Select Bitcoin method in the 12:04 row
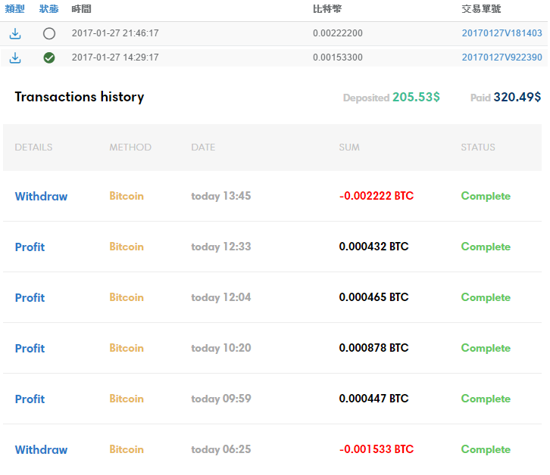Screen dimensions: 550x475 click(x=127, y=297)
